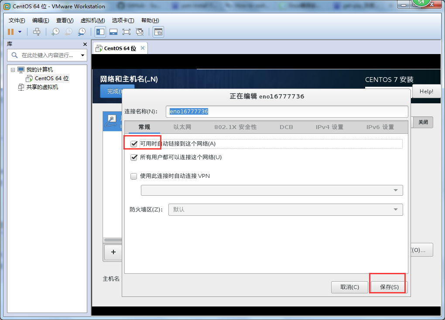This screenshot has height=320, width=445.
Task: Select the network device icon in list
Action: click(x=111, y=121)
